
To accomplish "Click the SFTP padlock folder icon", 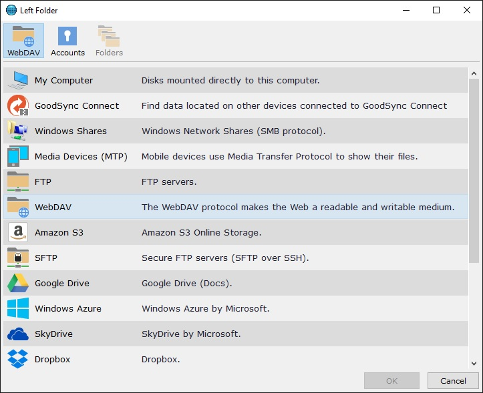I will point(17,258).
